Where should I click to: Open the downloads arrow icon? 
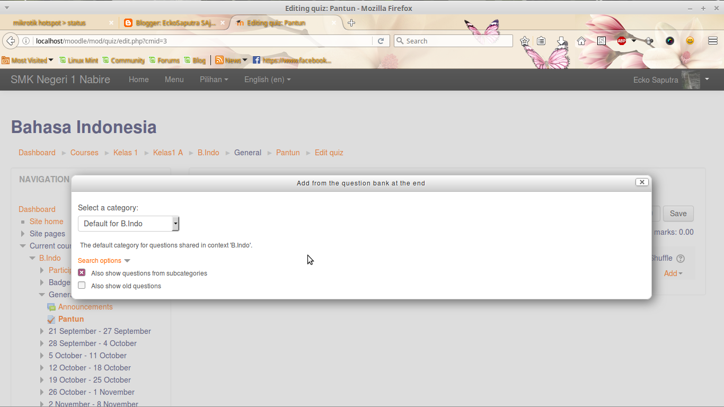[562, 41]
